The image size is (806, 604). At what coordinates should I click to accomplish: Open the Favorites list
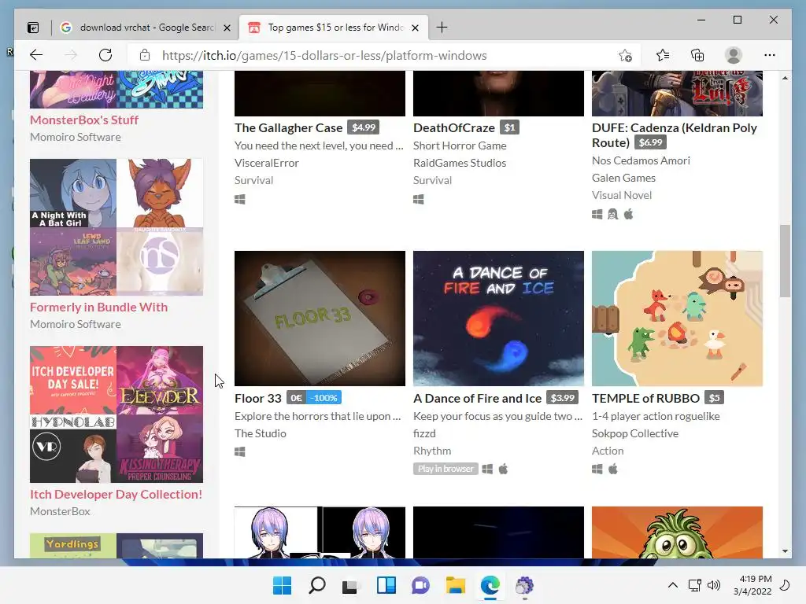[x=663, y=55]
